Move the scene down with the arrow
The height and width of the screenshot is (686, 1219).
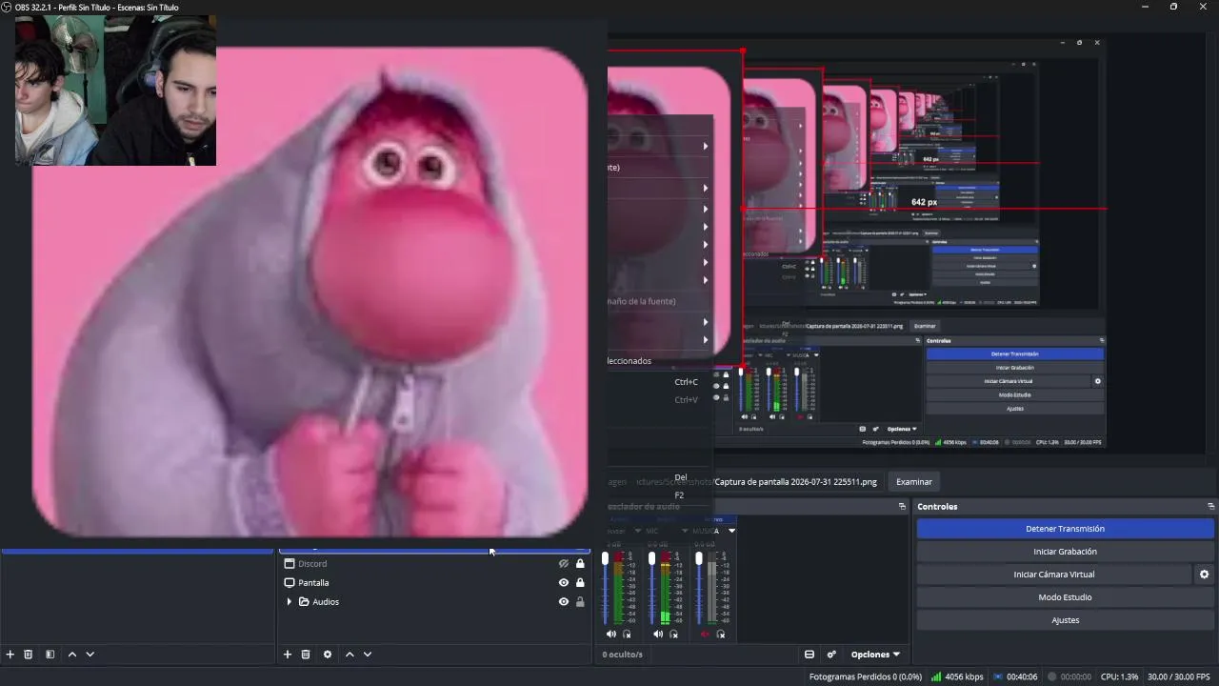90,655
